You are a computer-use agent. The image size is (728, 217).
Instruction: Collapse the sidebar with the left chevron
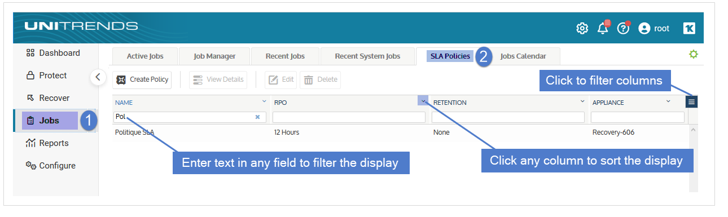click(x=98, y=77)
